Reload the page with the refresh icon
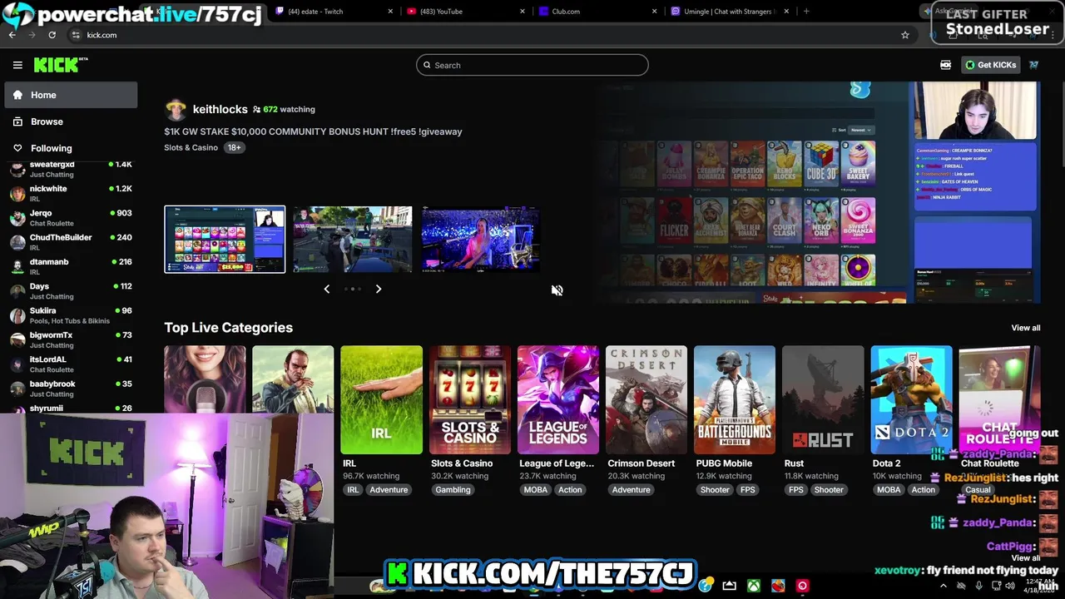Viewport: 1065px width, 599px height. click(x=52, y=35)
